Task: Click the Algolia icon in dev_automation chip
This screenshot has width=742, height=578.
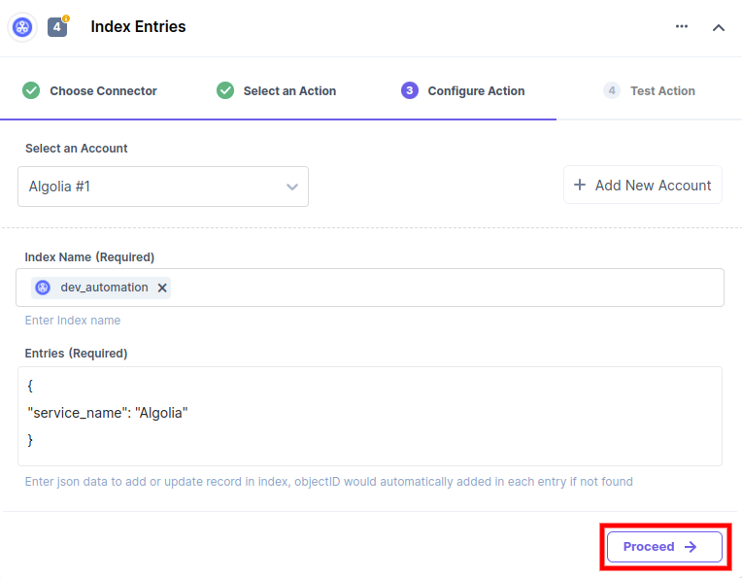Action: click(x=43, y=288)
